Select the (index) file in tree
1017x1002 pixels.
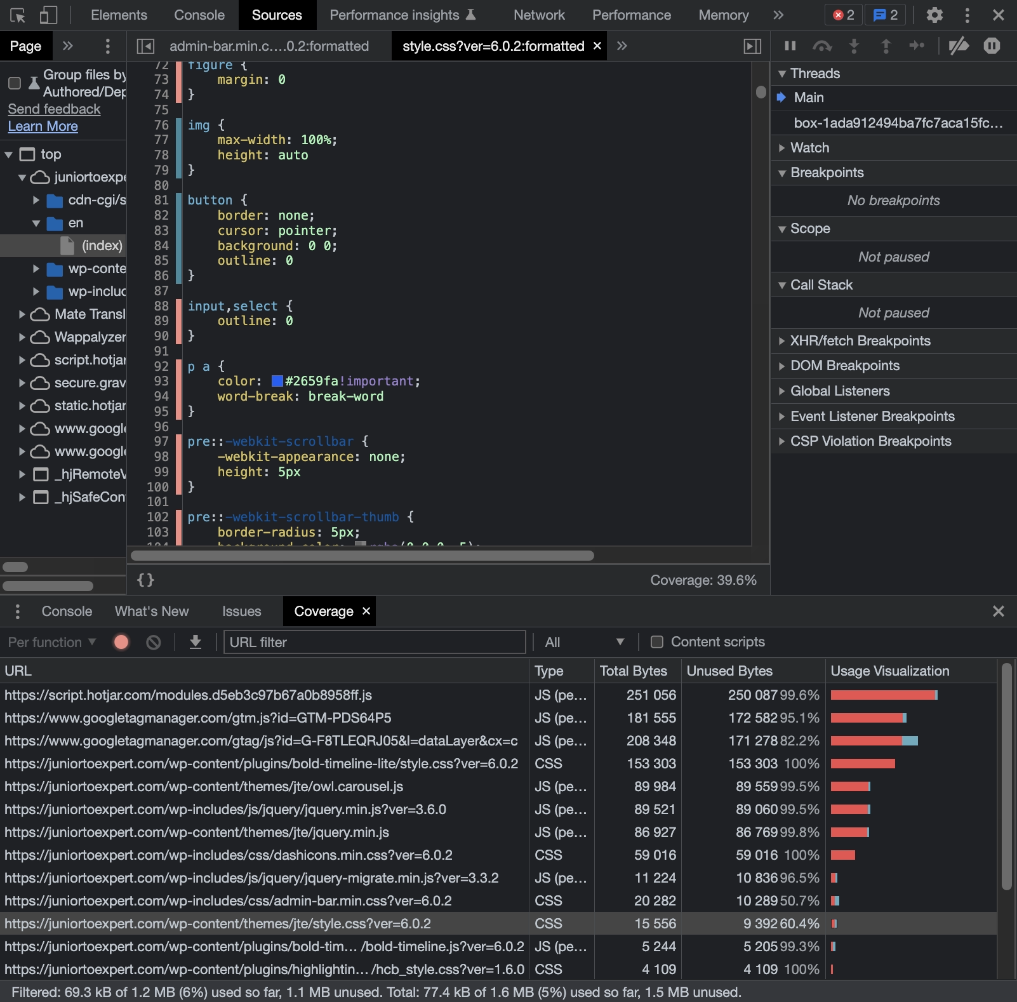point(63,246)
